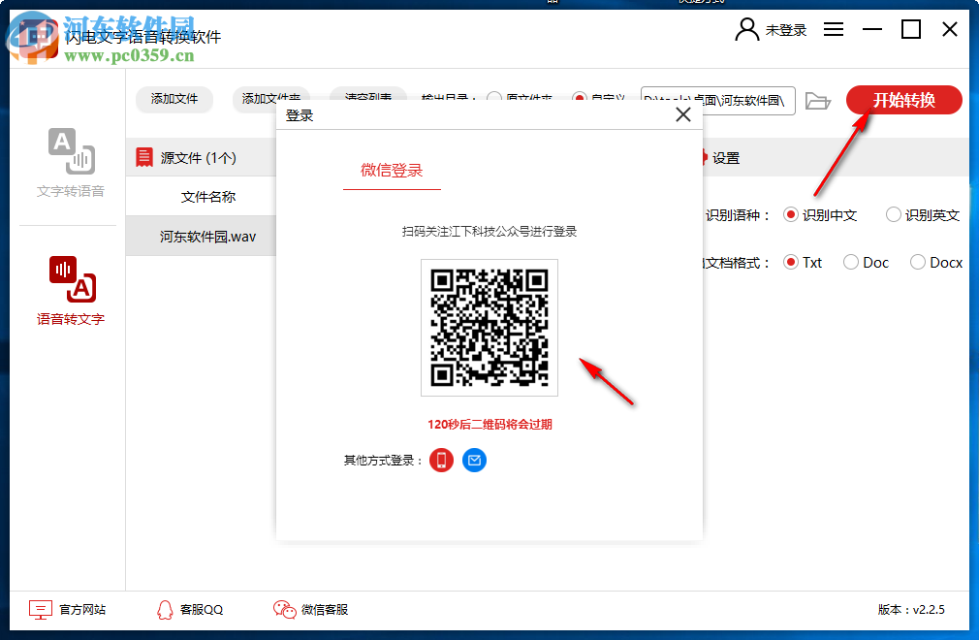The image size is (979, 640).
Task: Click the 微信客服 icon at bottom
Action: (284, 609)
